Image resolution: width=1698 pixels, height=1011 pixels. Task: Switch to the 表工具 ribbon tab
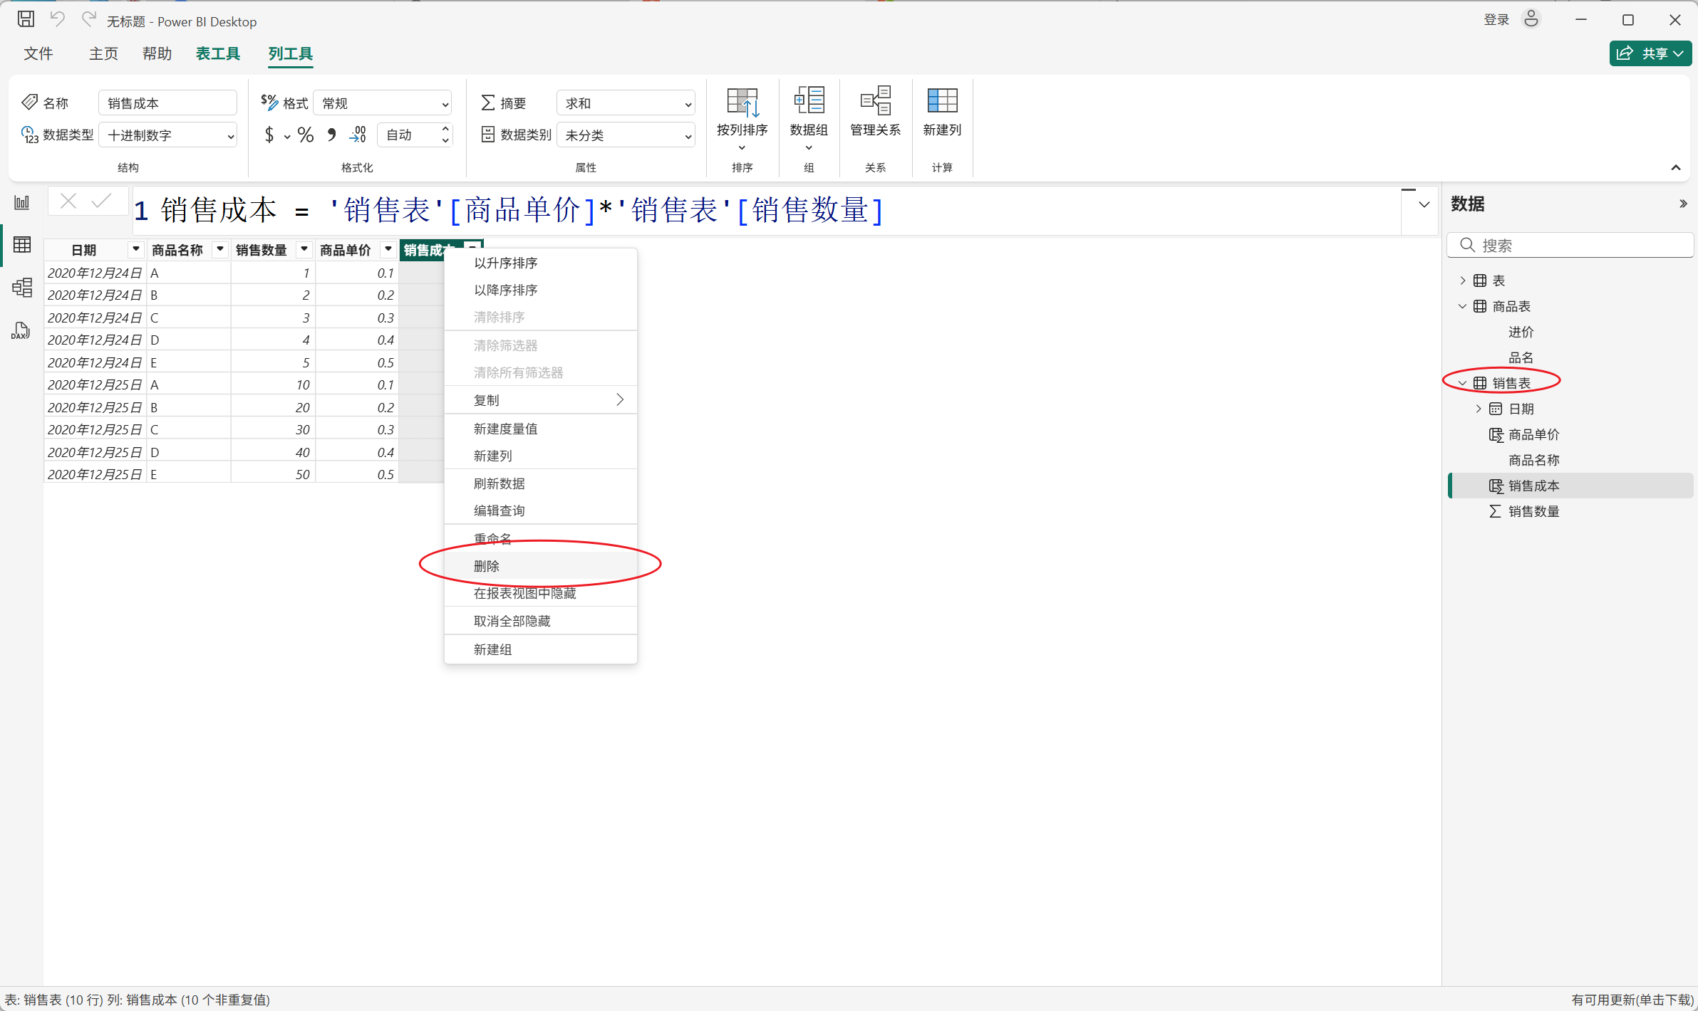218,53
